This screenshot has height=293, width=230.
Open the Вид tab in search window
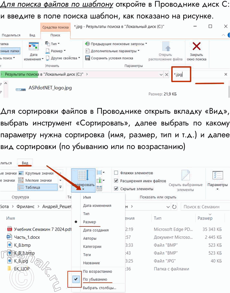[x=32, y=35]
